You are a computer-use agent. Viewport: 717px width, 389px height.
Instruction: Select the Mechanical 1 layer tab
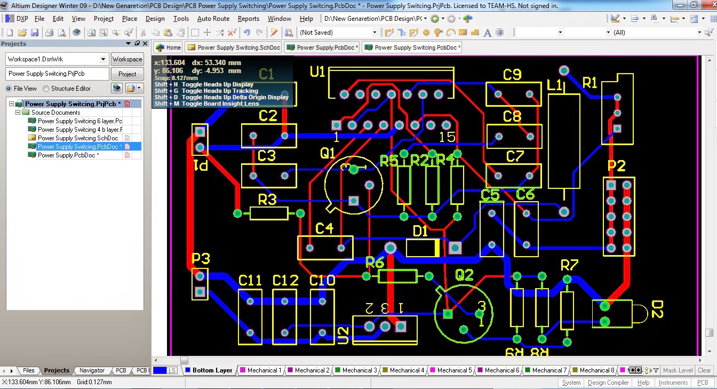point(260,370)
